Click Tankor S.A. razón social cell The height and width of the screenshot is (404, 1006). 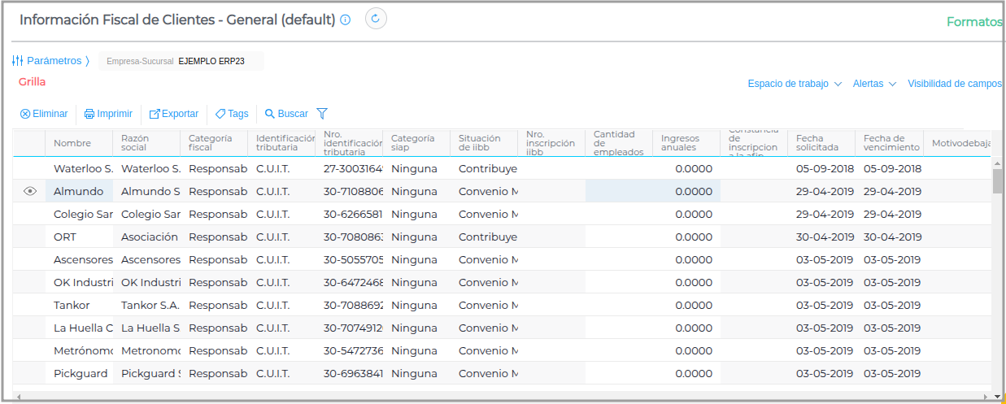point(146,305)
